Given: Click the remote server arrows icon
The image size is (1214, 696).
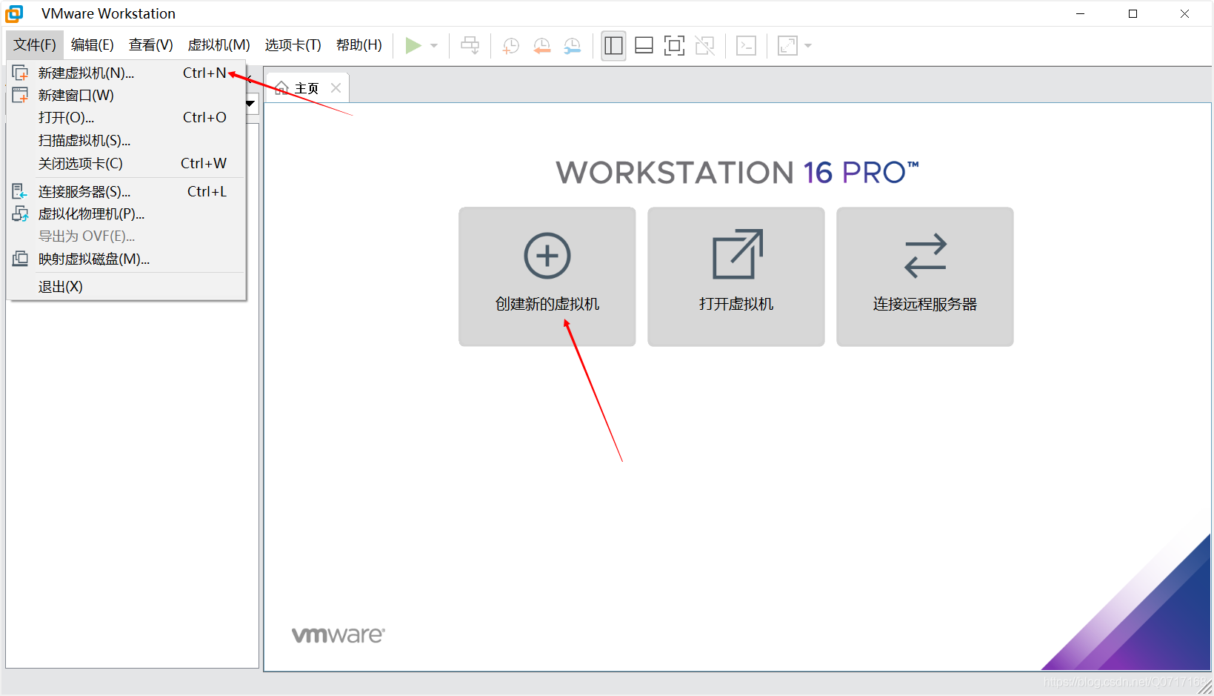Looking at the screenshot, I should 925,256.
